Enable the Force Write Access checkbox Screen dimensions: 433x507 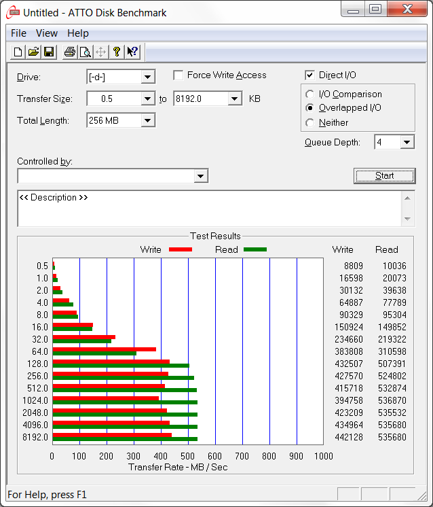(178, 75)
